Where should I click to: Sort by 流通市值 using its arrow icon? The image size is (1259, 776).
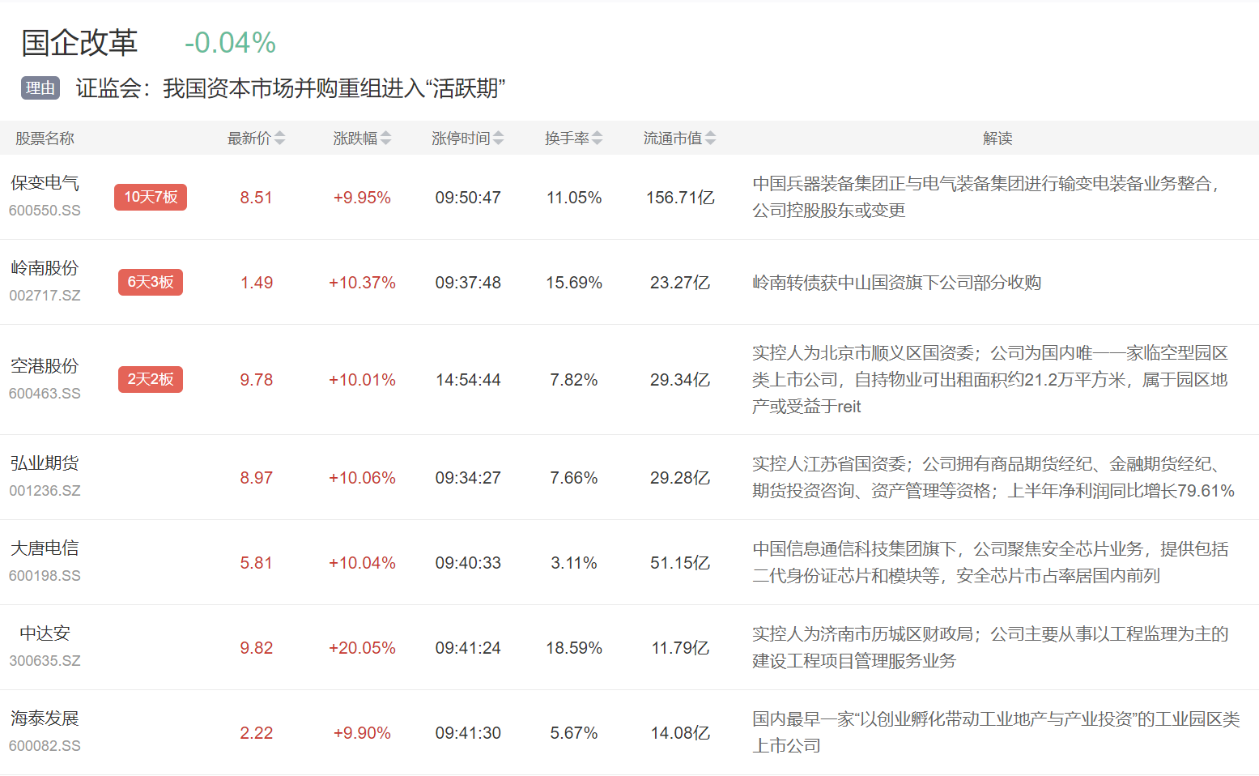tap(710, 139)
